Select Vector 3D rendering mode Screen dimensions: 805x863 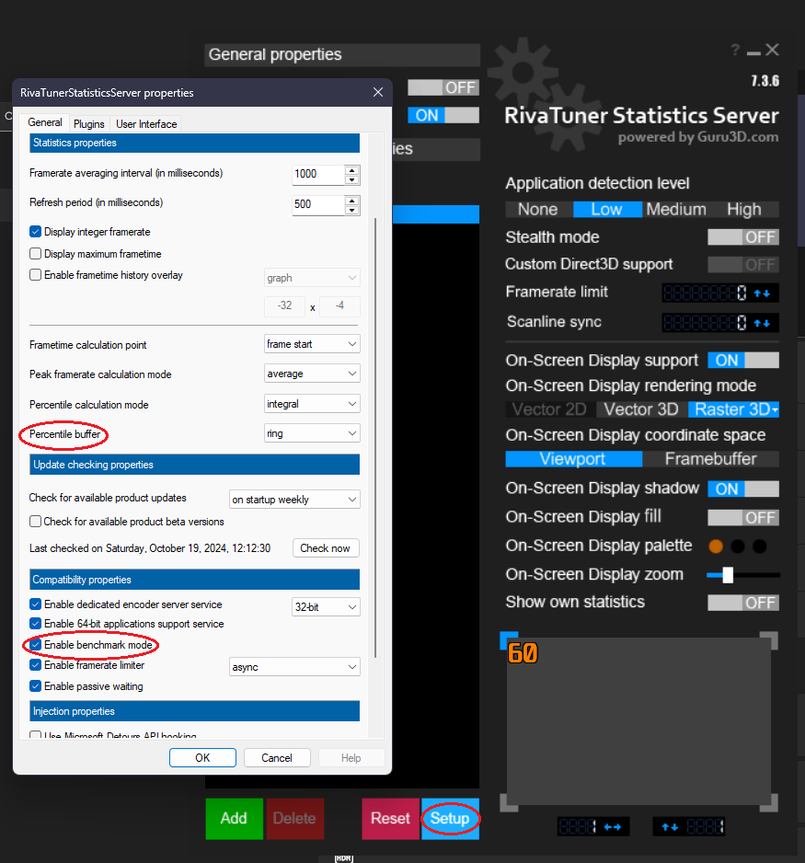[641, 409]
